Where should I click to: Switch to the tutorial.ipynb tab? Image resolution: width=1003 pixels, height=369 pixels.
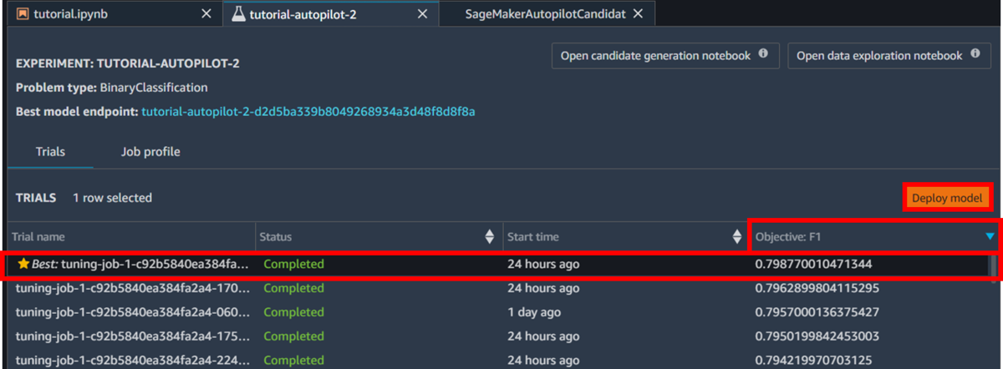click(115, 14)
